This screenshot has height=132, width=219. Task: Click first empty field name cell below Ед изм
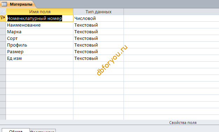(x=40, y=65)
